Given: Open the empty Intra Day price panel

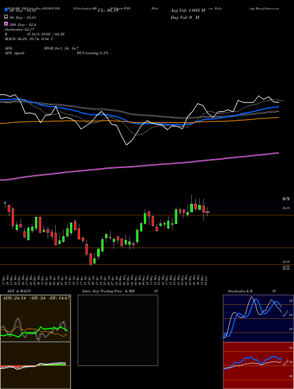Looking at the screenshot, I should (x=118, y=330).
